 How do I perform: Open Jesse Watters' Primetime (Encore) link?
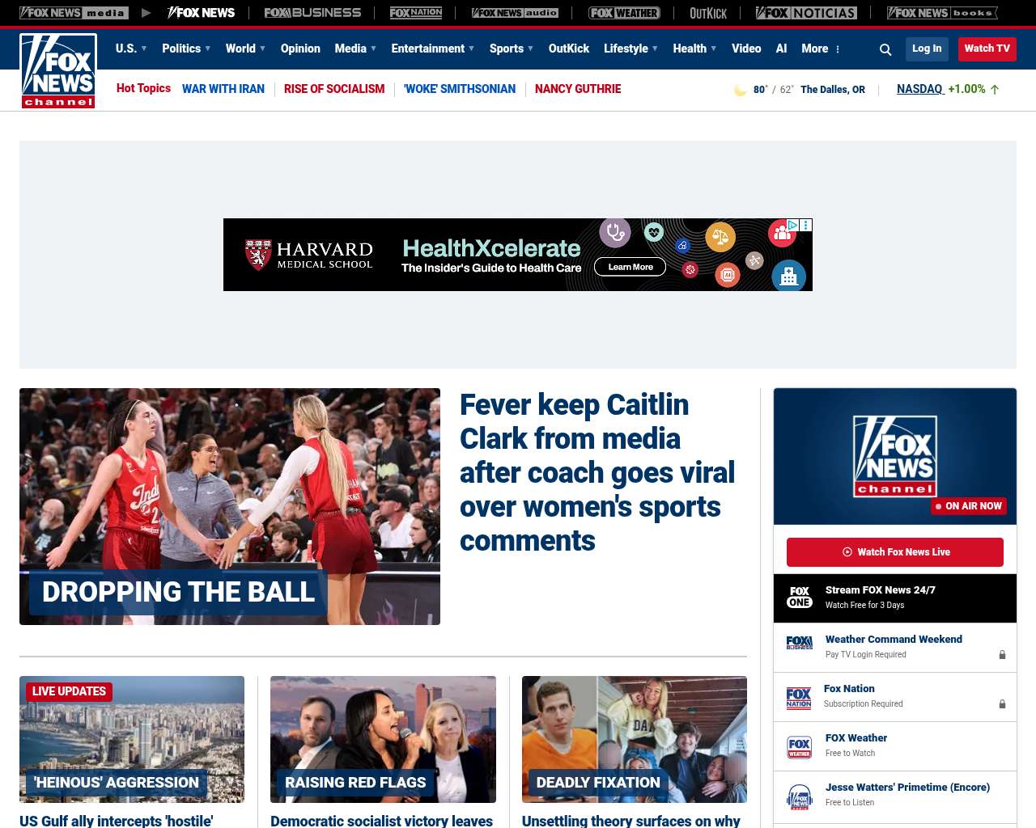(907, 788)
